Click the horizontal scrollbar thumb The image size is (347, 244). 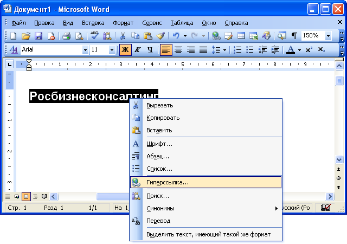113,197
